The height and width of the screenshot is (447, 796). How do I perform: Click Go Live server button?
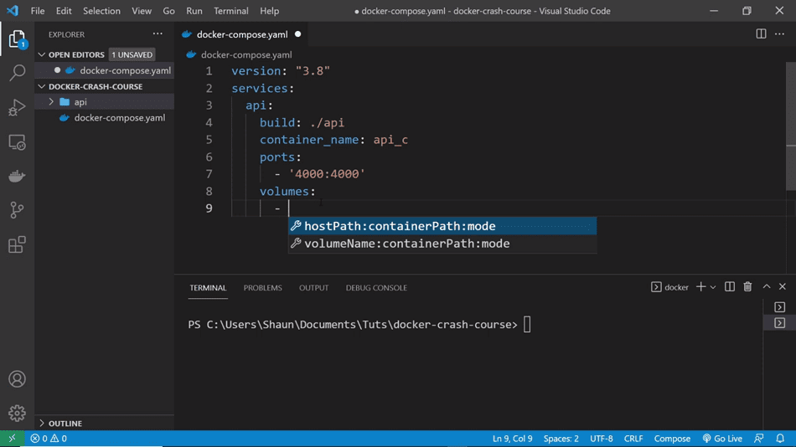pyautogui.click(x=722, y=439)
